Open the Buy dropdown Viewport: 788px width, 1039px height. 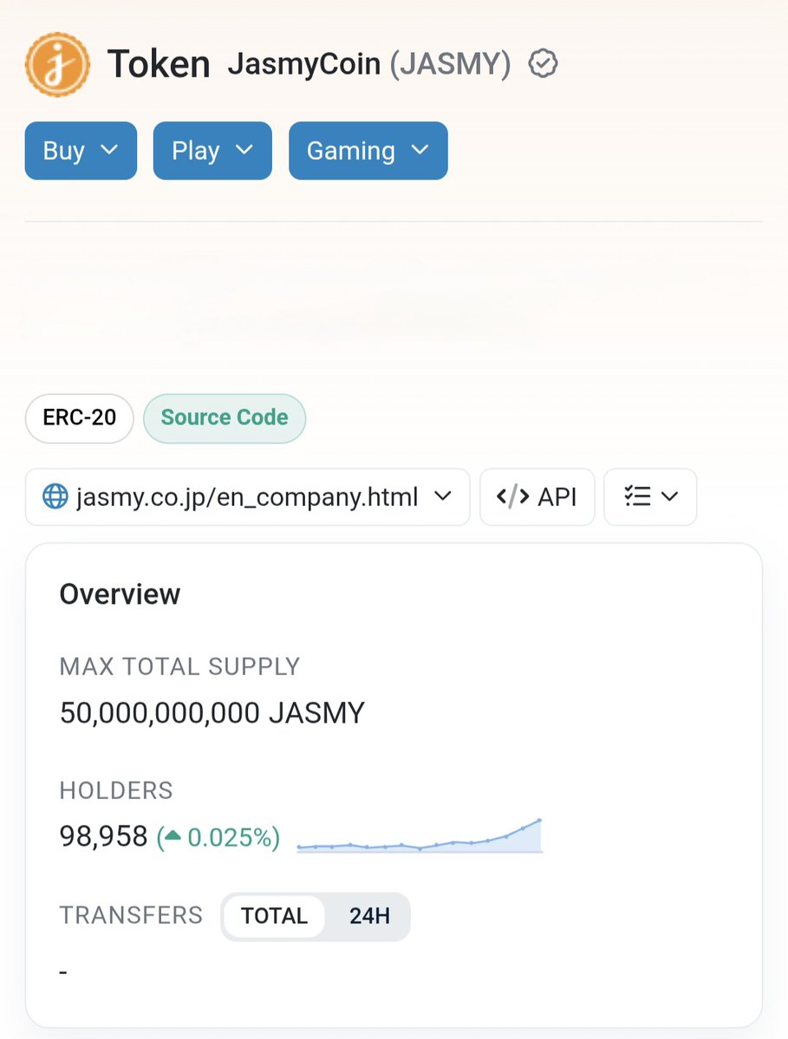[81, 150]
